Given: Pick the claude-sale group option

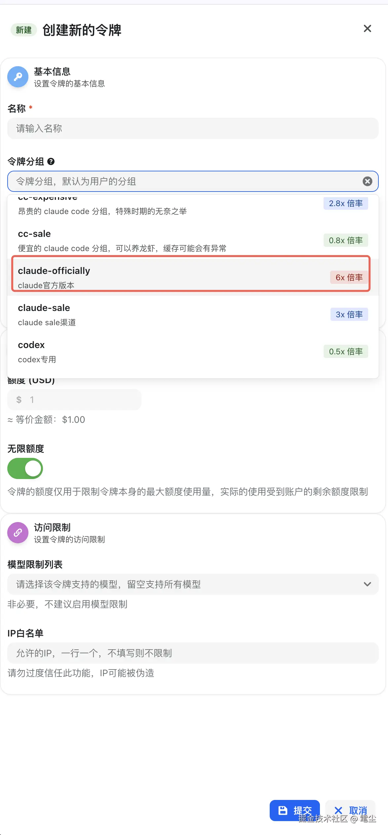Looking at the screenshot, I should [x=193, y=315].
